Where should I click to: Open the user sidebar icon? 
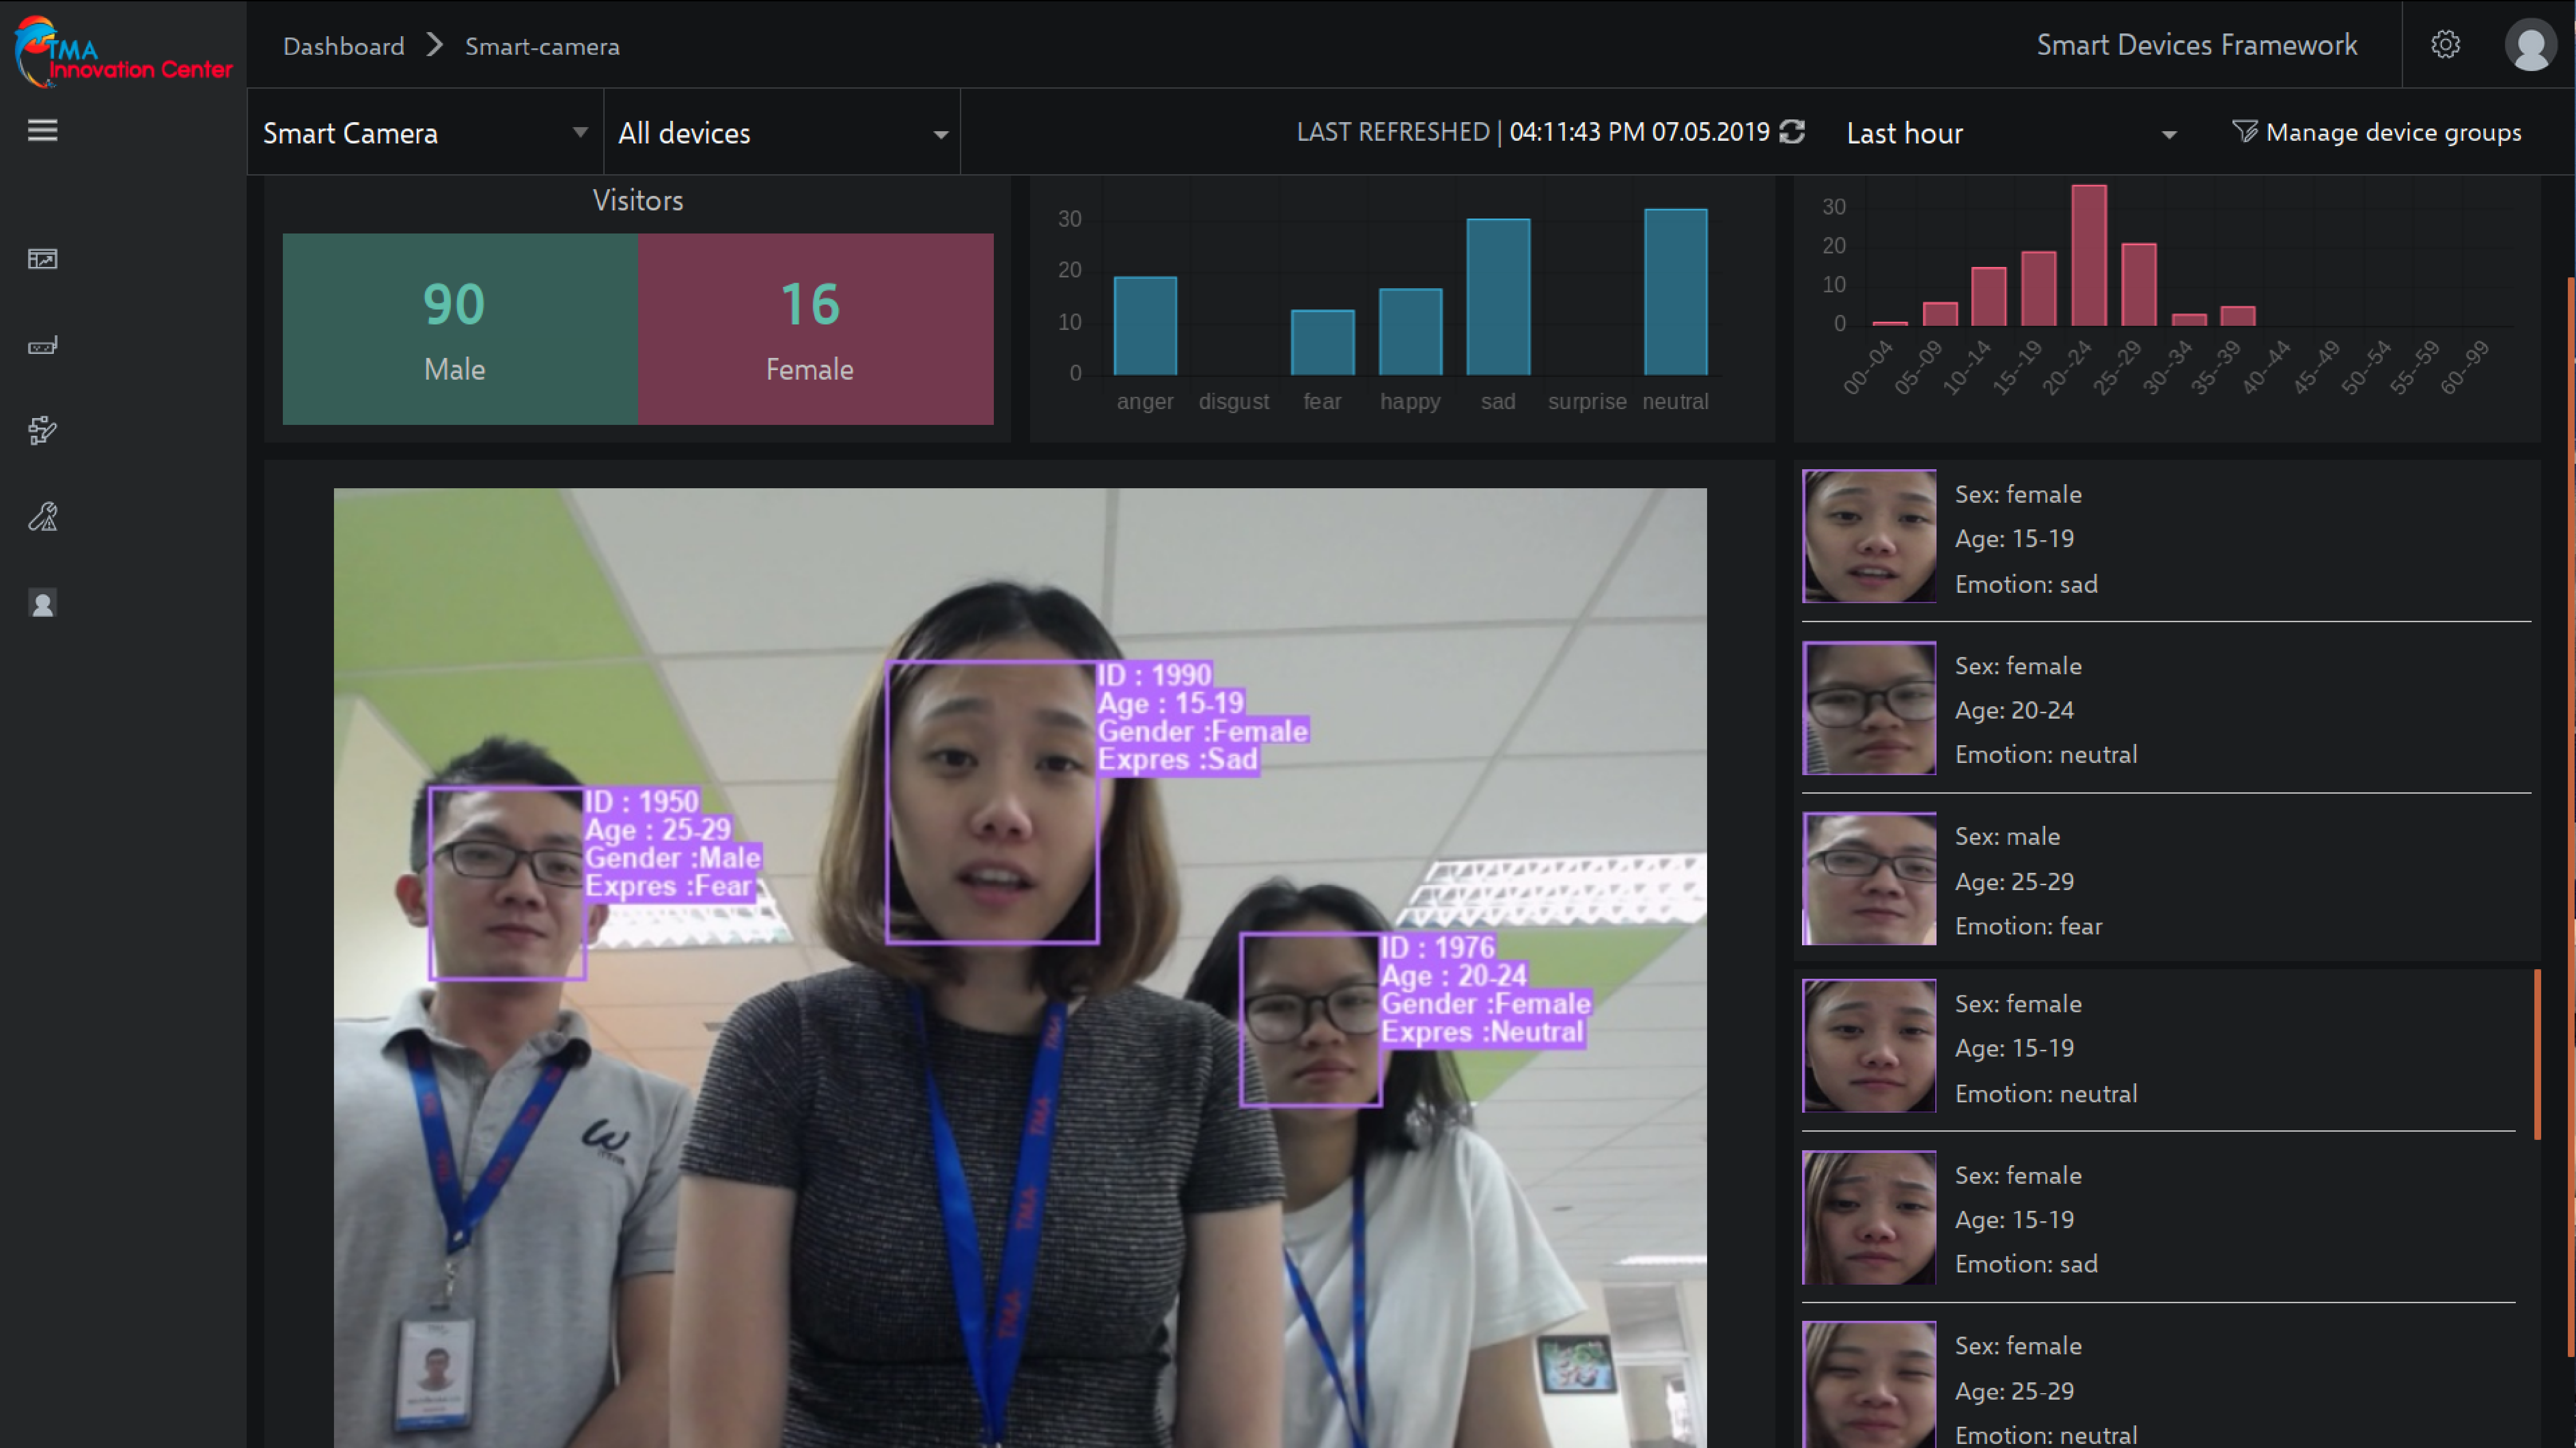pos(42,604)
